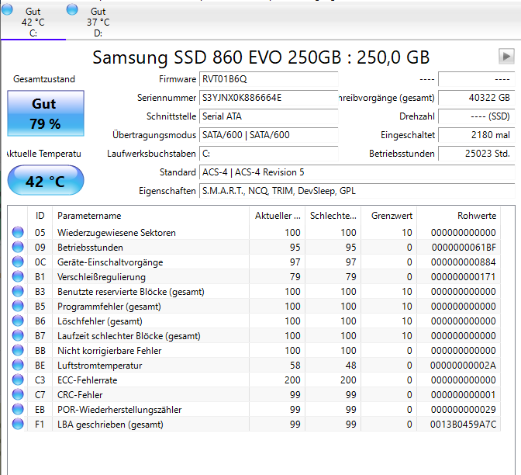Click the total writes value 40322 GB
This screenshot has height=475, width=521.
(x=477, y=98)
